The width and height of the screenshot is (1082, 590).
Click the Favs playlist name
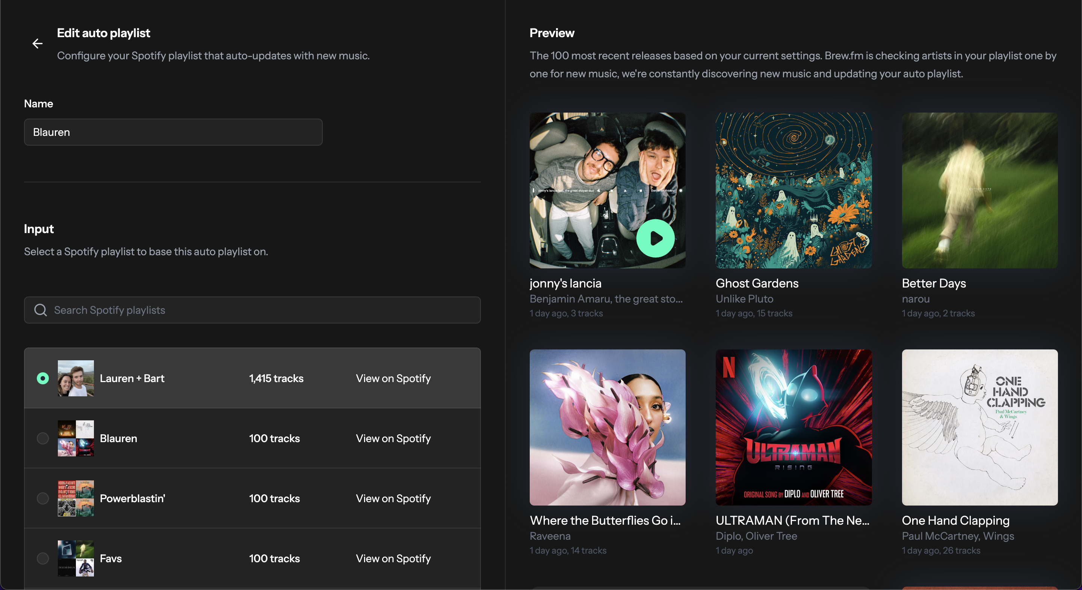click(111, 558)
